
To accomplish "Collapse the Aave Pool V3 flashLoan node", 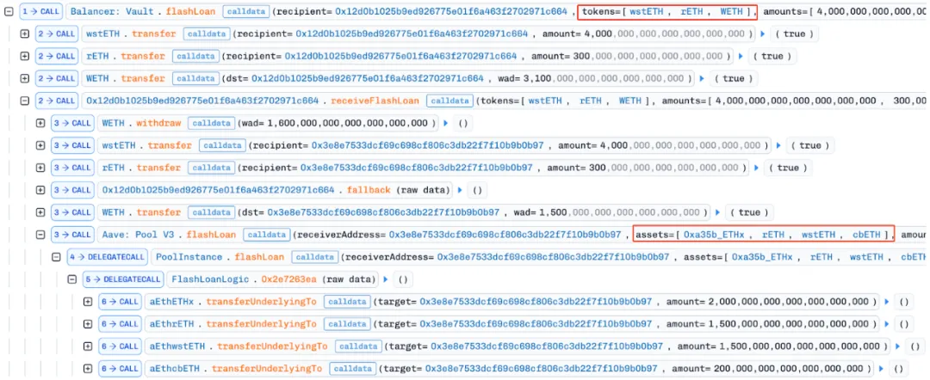I will click(40, 234).
